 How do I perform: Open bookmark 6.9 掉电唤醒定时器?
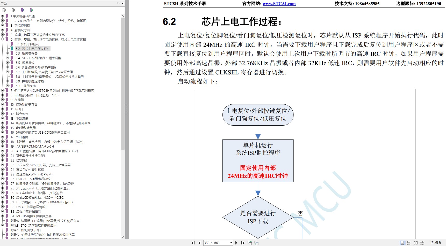30,81
